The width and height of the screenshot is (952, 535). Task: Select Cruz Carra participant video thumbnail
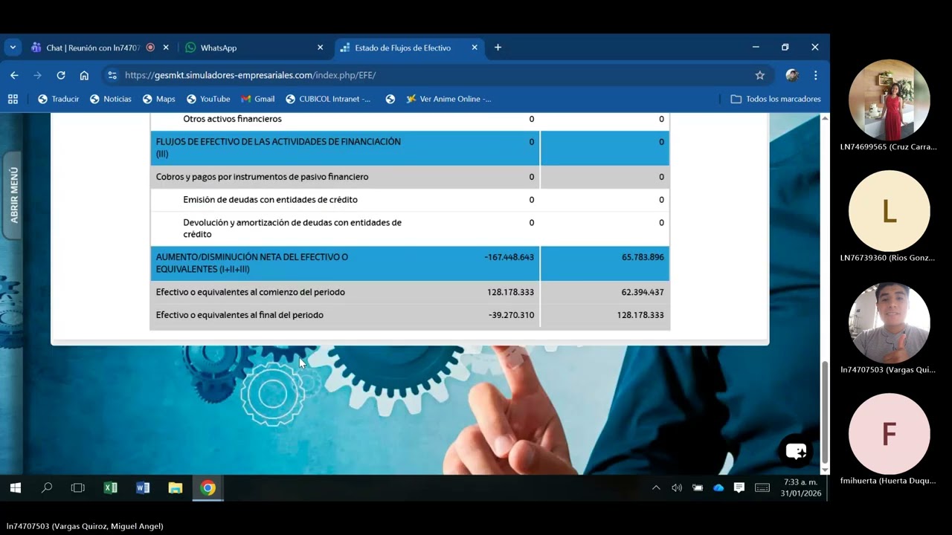889,100
